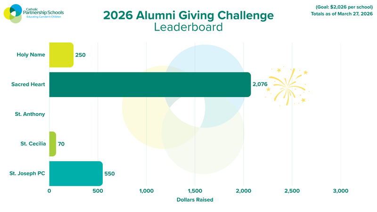Select the Sacred Heart dark green bar
This screenshot has height=212, width=377.
click(150, 85)
